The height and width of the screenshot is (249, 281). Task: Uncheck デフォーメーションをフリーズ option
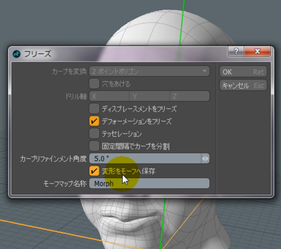(x=94, y=121)
